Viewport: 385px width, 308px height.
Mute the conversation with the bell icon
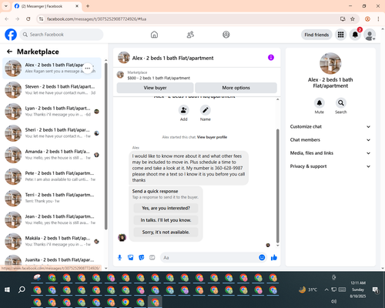[x=320, y=103]
